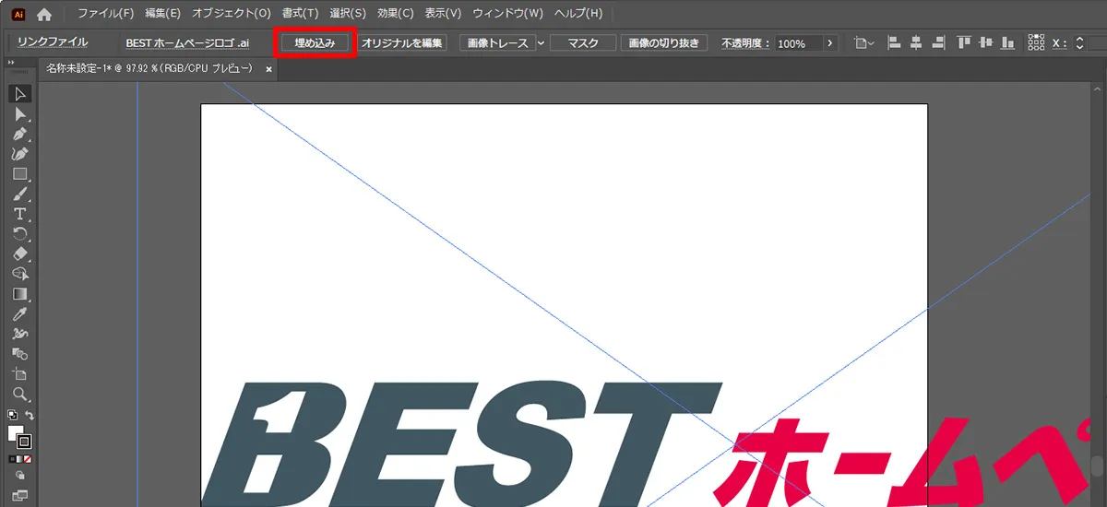Select the Curvature tool

(x=19, y=154)
